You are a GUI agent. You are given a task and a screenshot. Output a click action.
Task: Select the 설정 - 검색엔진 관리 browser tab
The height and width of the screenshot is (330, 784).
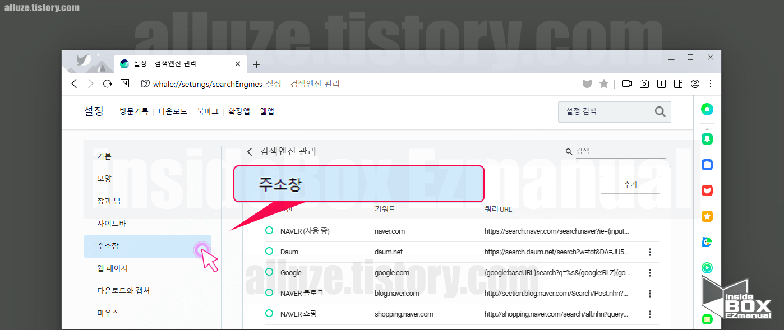[x=181, y=64]
